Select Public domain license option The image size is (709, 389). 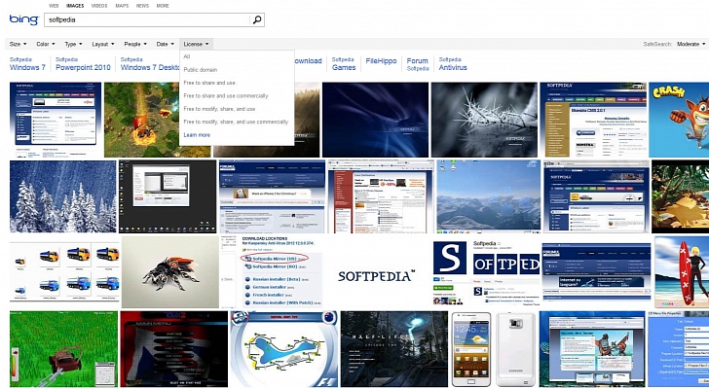[202, 70]
